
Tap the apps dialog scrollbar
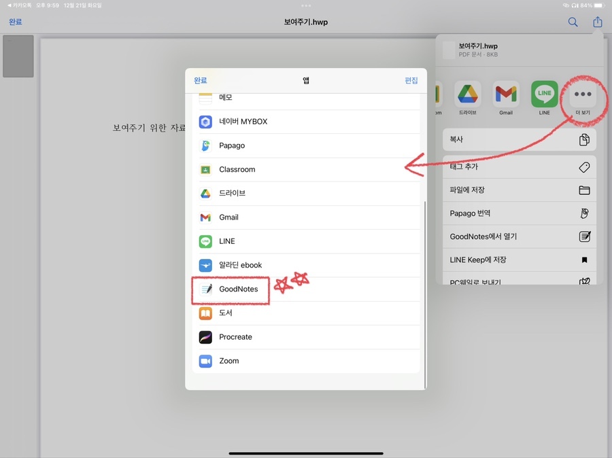tap(425, 294)
